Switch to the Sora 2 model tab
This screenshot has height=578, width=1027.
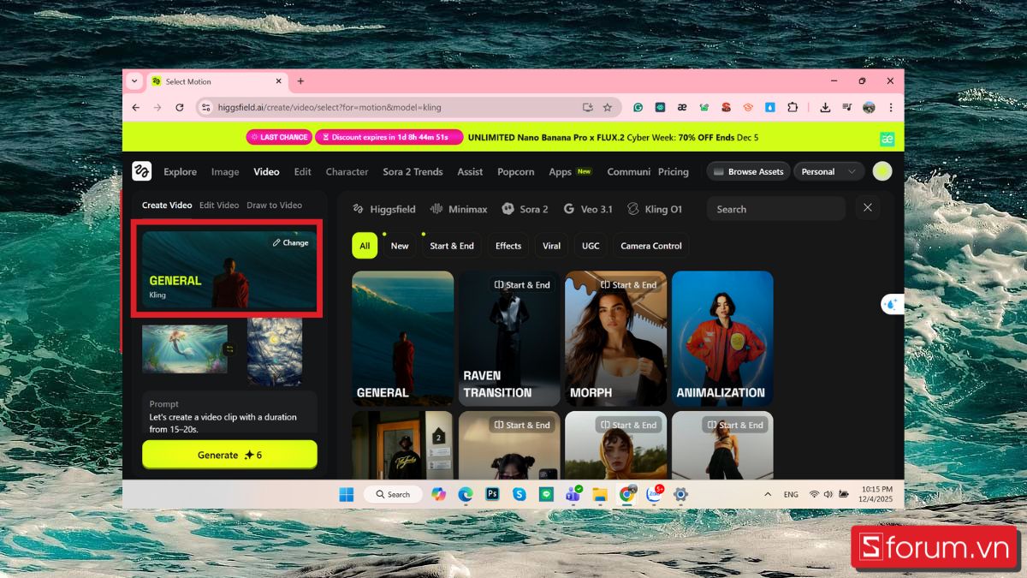525,209
